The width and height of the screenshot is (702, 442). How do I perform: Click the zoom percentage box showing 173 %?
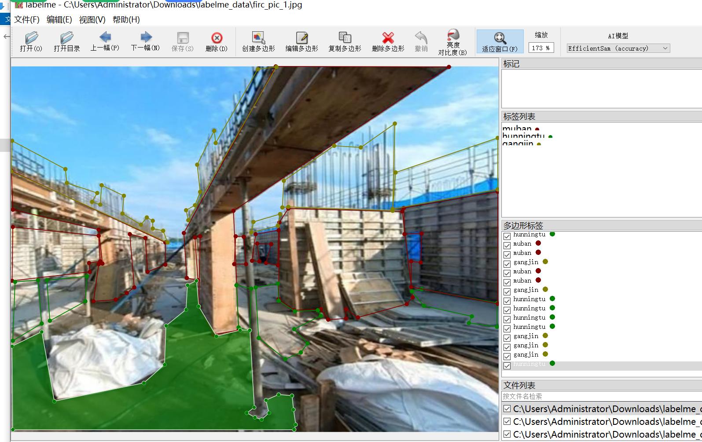click(x=541, y=48)
